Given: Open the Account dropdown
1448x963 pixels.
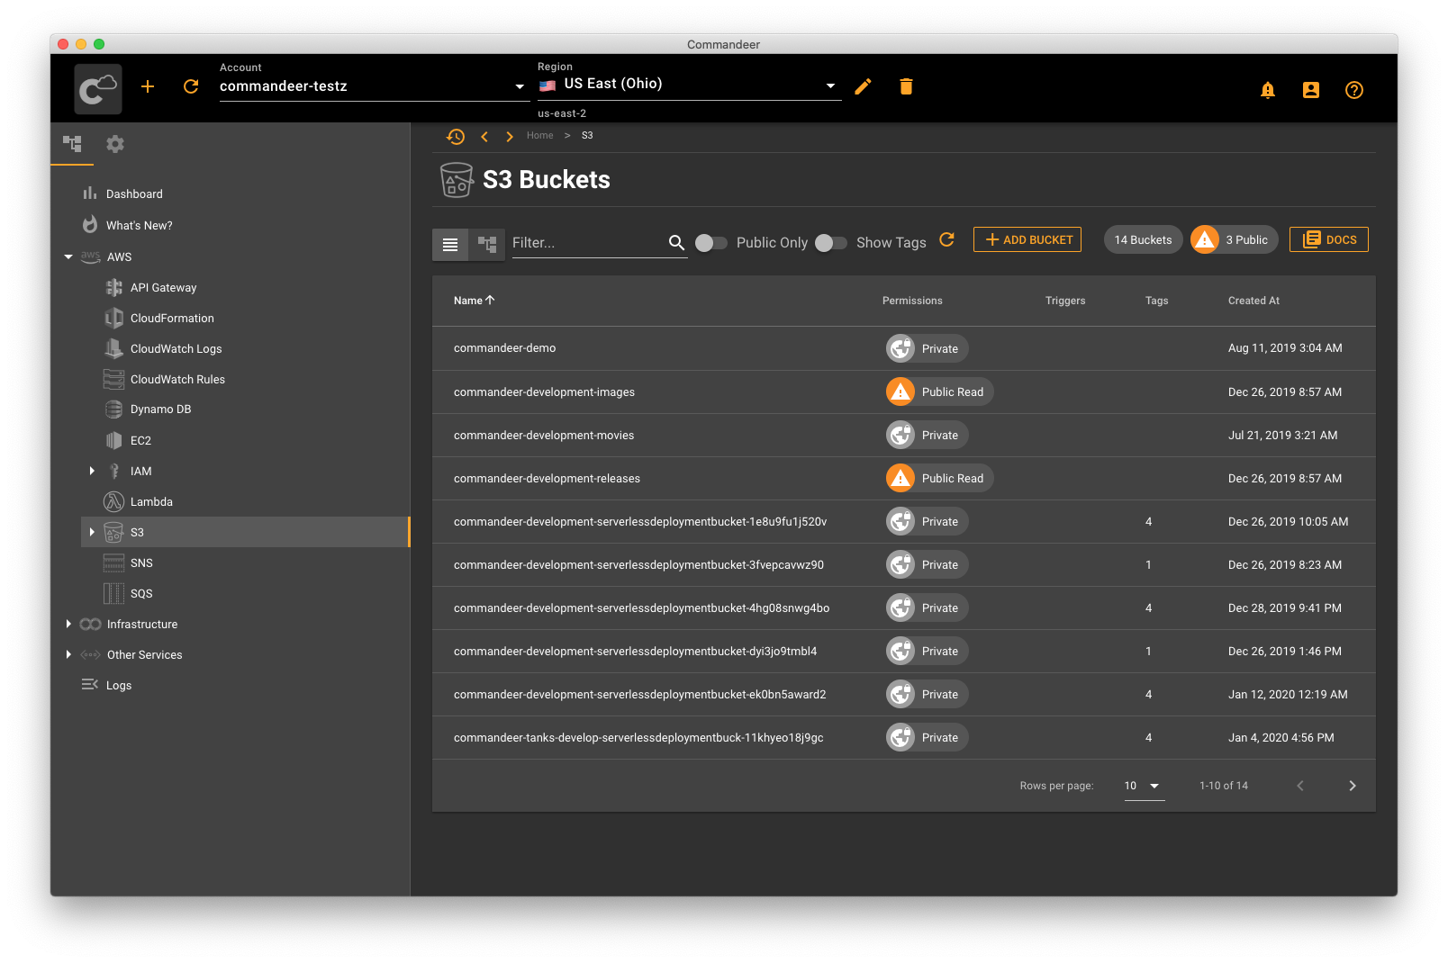Looking at the screenshot, I should coord(374,86).
